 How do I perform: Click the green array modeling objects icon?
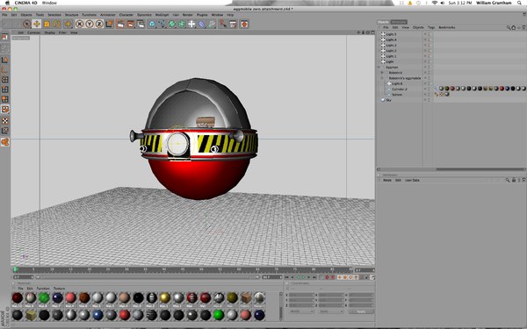coord(182,24)
